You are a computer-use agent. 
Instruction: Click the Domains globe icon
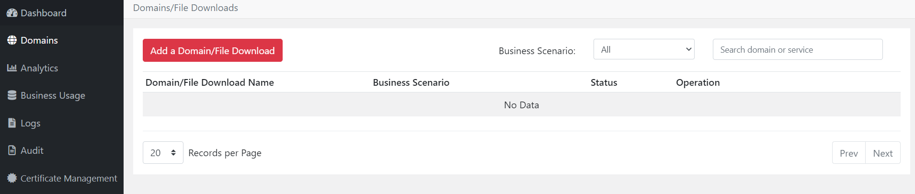(x=12, y=40)
